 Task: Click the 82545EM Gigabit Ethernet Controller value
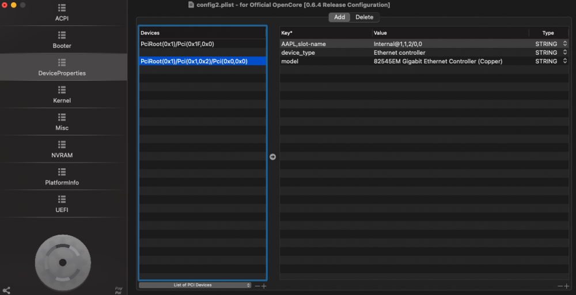coord(438,61)
